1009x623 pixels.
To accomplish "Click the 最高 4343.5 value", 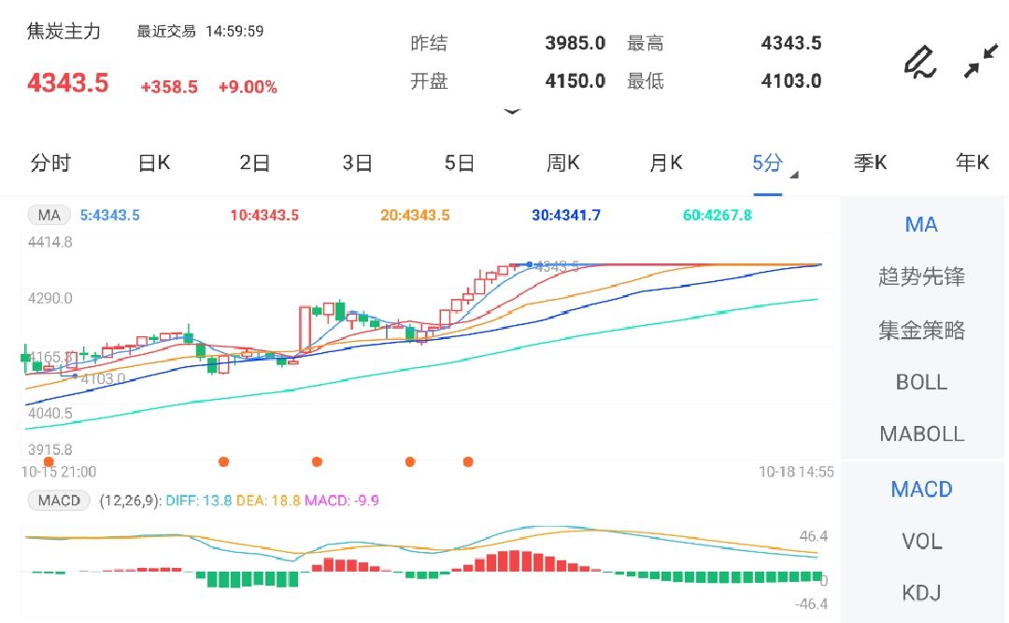I will click(791, 43).
